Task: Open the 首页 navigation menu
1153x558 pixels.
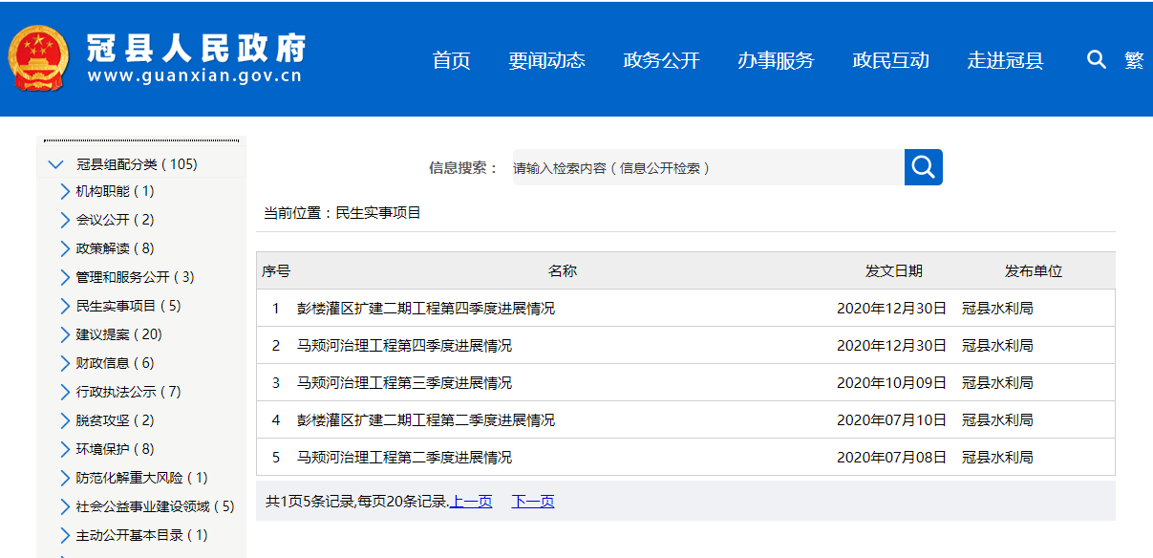Action: point(451,60)
